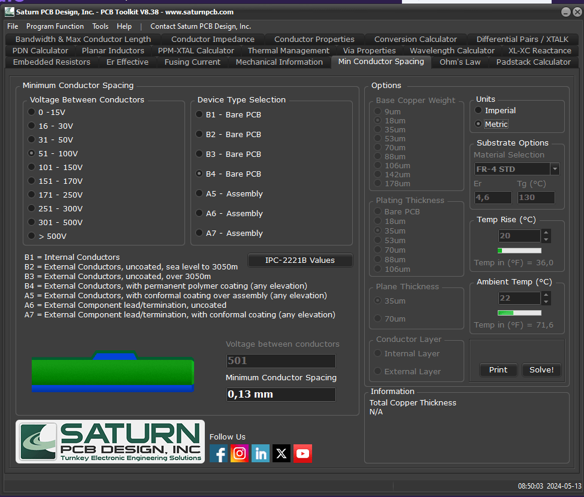Switch to Planar Inductors tab
This screenshot has width=584, height=497.
tap(113, 51)
